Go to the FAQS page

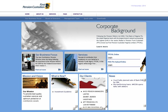[x=65, y=14]
